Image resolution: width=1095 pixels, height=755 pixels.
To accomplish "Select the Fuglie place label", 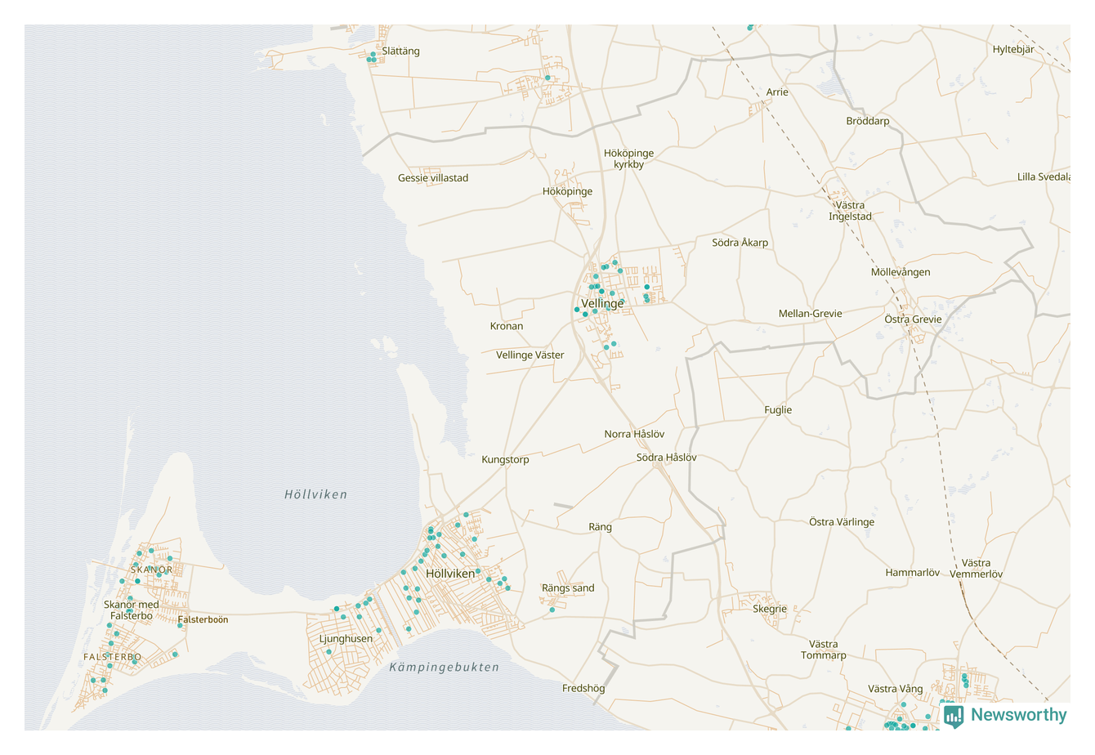I will pyautogui.click(x=778, y=410).
